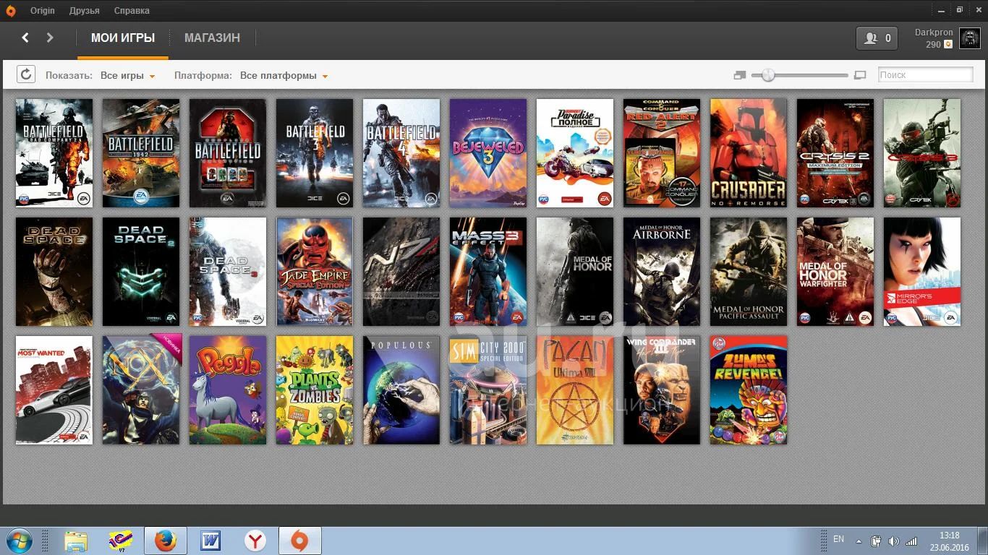This screenshot has height=555, width=988.
Task: Click the tray volume speaker icon
Action: (894, 541)
